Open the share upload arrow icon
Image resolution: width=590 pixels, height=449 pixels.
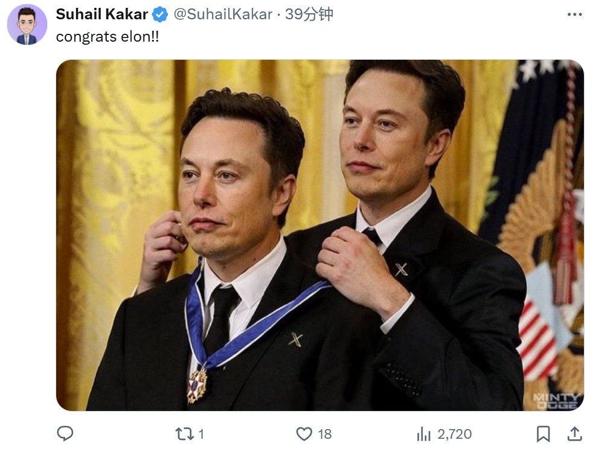574,433
